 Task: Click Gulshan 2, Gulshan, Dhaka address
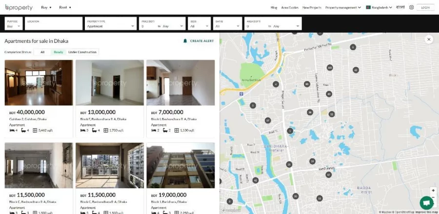(x=28, y=119)
